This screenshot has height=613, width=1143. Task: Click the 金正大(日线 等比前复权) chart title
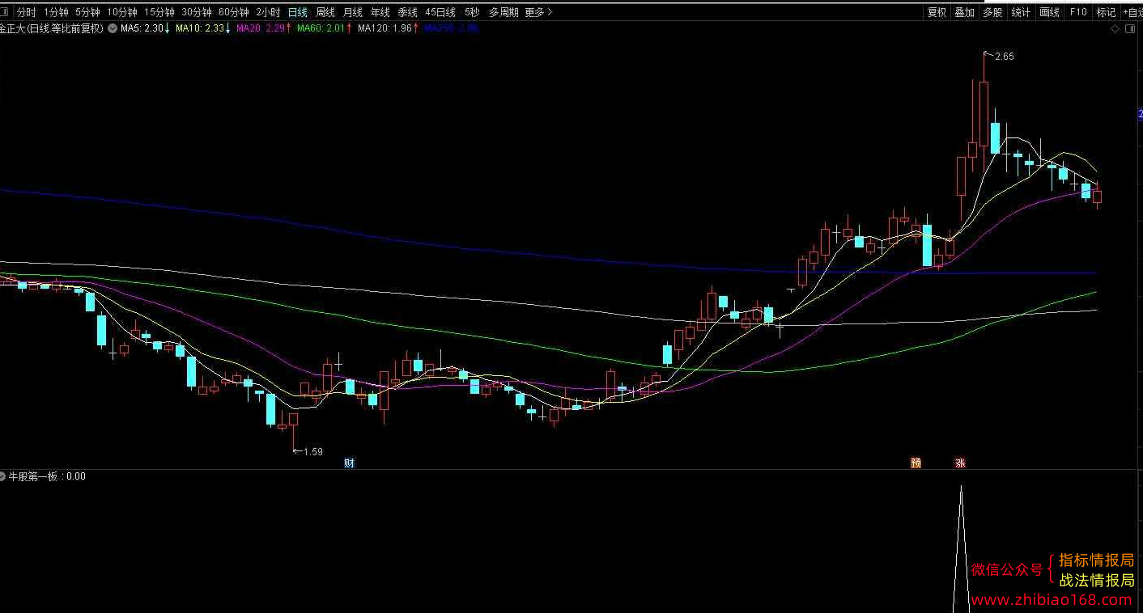coord(52,28)
